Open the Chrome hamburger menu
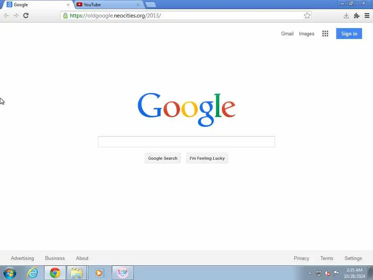This screenshot has width=373, height=280. tap(367, 16)
